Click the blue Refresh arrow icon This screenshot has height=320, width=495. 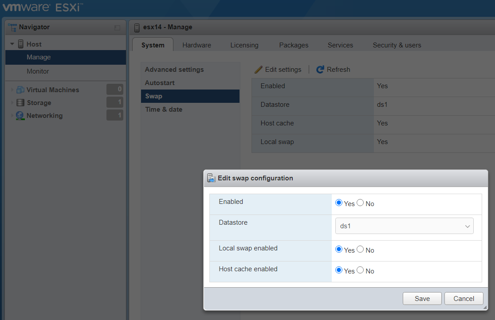coord(320,70)
